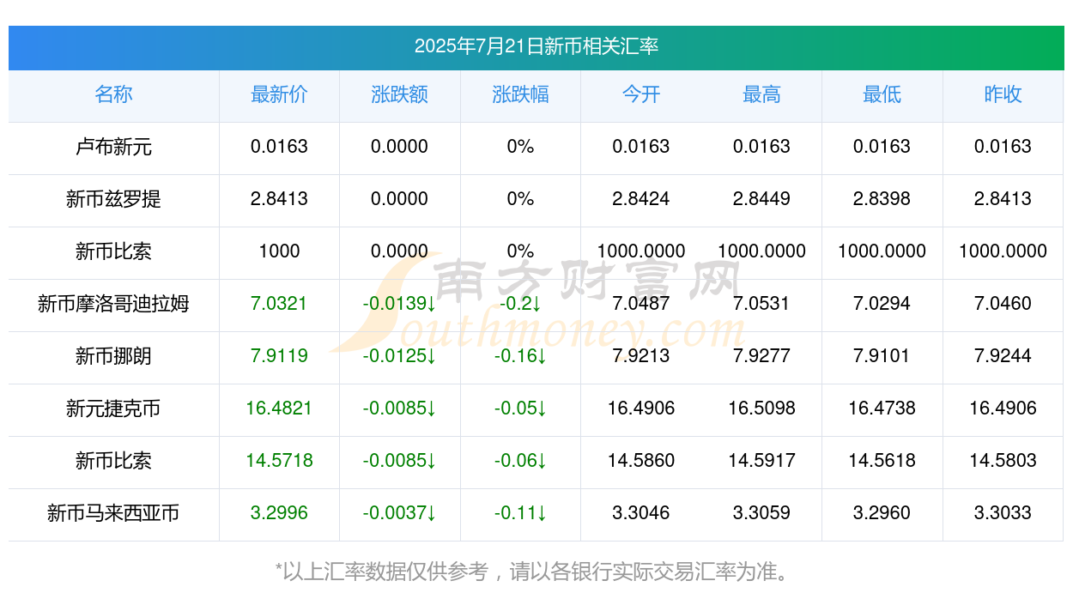Select the 卢布新元 row name
Image resolution: width=1073 pixels, height=599 pixels.
tap(113, 147)
